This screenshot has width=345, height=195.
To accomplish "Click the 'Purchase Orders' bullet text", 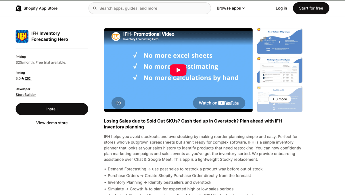I will [179, 176].
